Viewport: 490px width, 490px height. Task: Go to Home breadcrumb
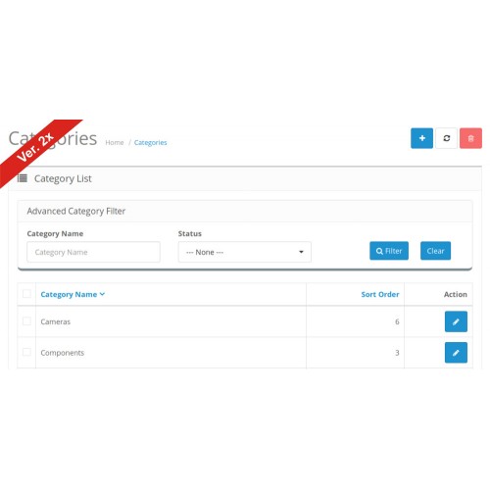(115, 143)
